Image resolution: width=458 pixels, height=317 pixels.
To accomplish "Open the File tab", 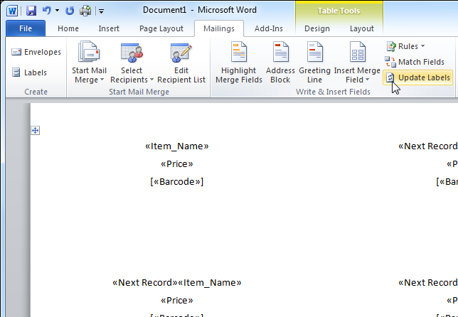I will click(26, 28).
